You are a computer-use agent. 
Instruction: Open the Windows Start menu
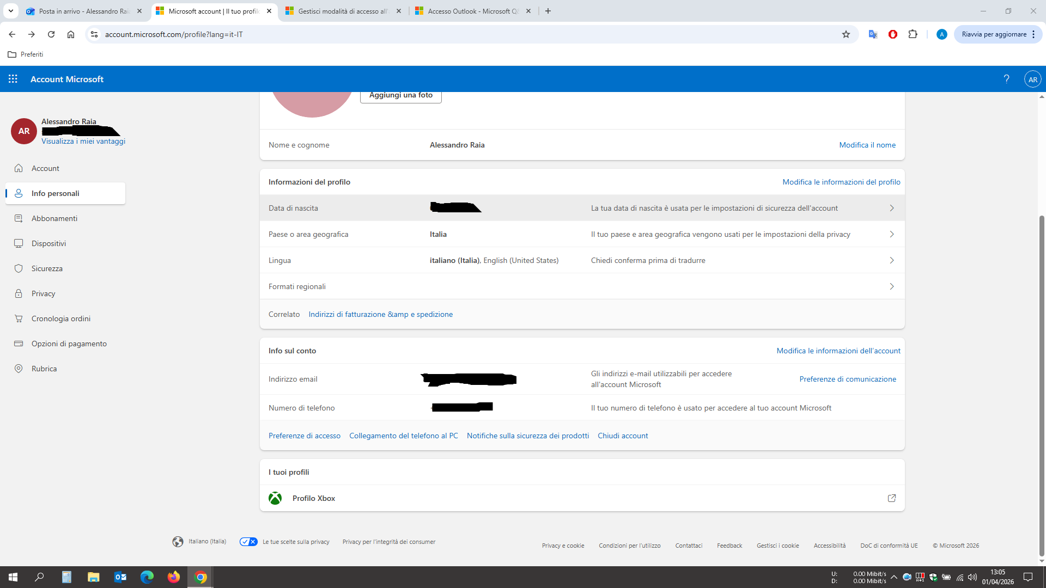click(13, 577)
